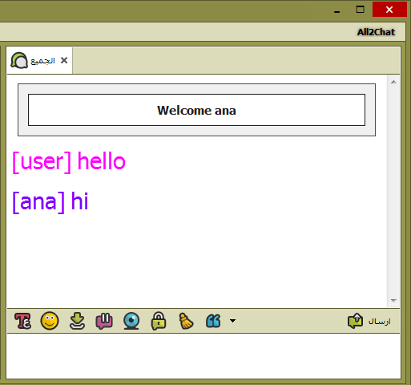
Task: Click the download tray icon
Action: coord(77,321)
